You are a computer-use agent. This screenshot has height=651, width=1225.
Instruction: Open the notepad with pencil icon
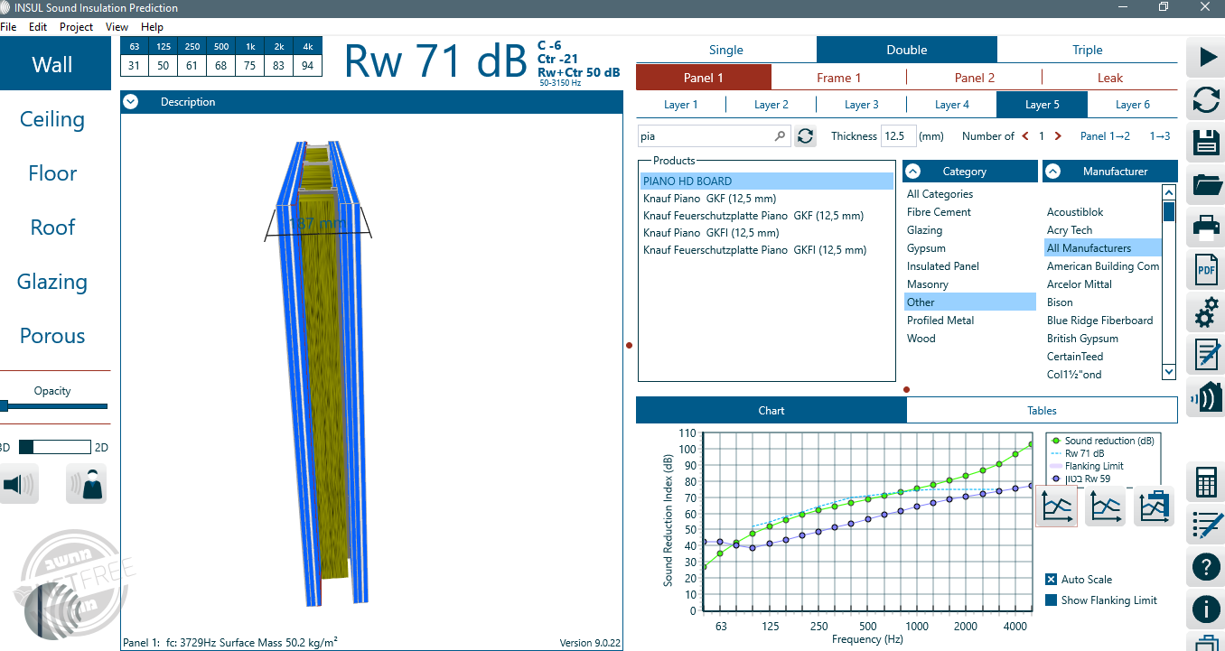point(1206,355)
